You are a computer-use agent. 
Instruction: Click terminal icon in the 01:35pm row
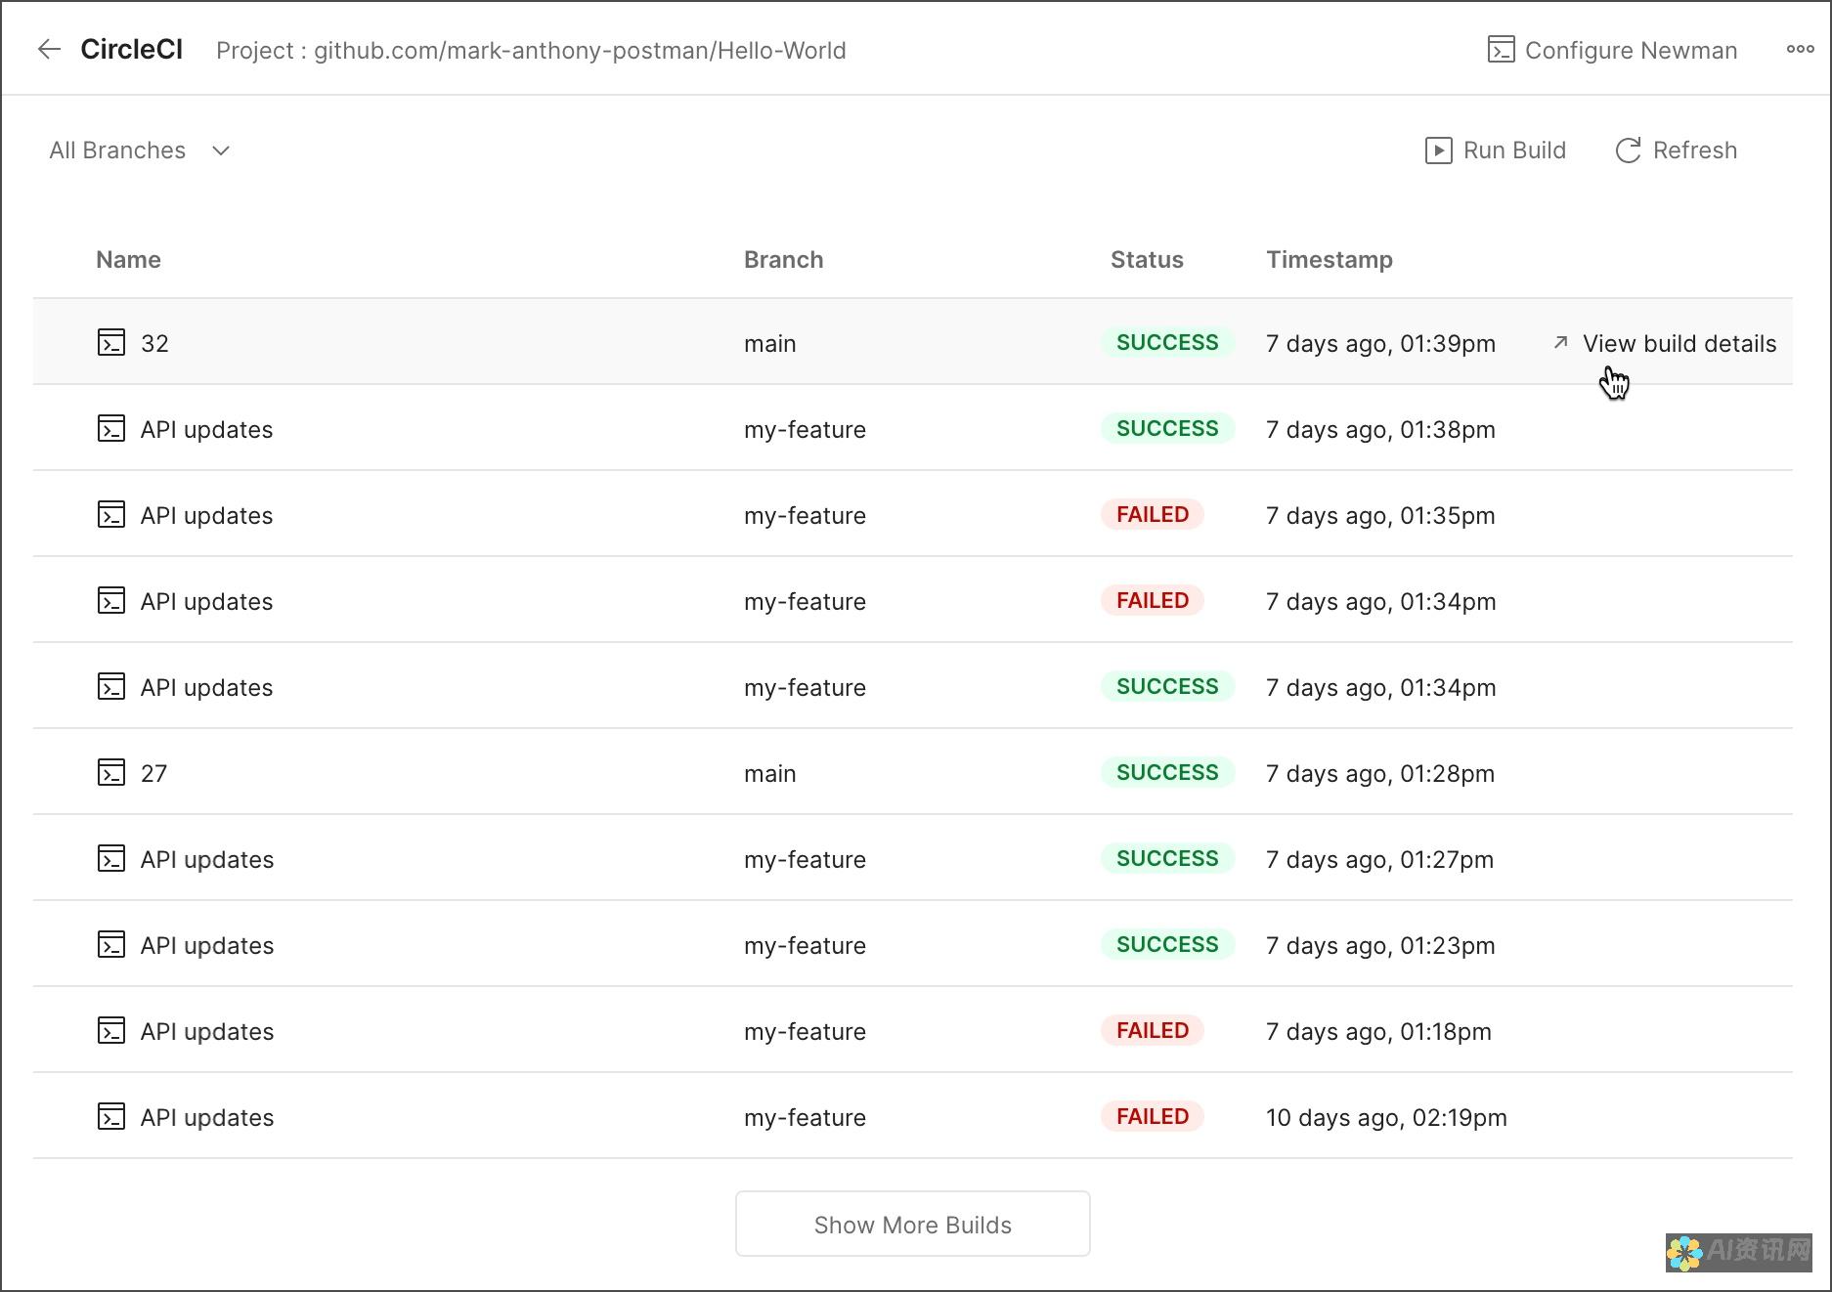111,515
